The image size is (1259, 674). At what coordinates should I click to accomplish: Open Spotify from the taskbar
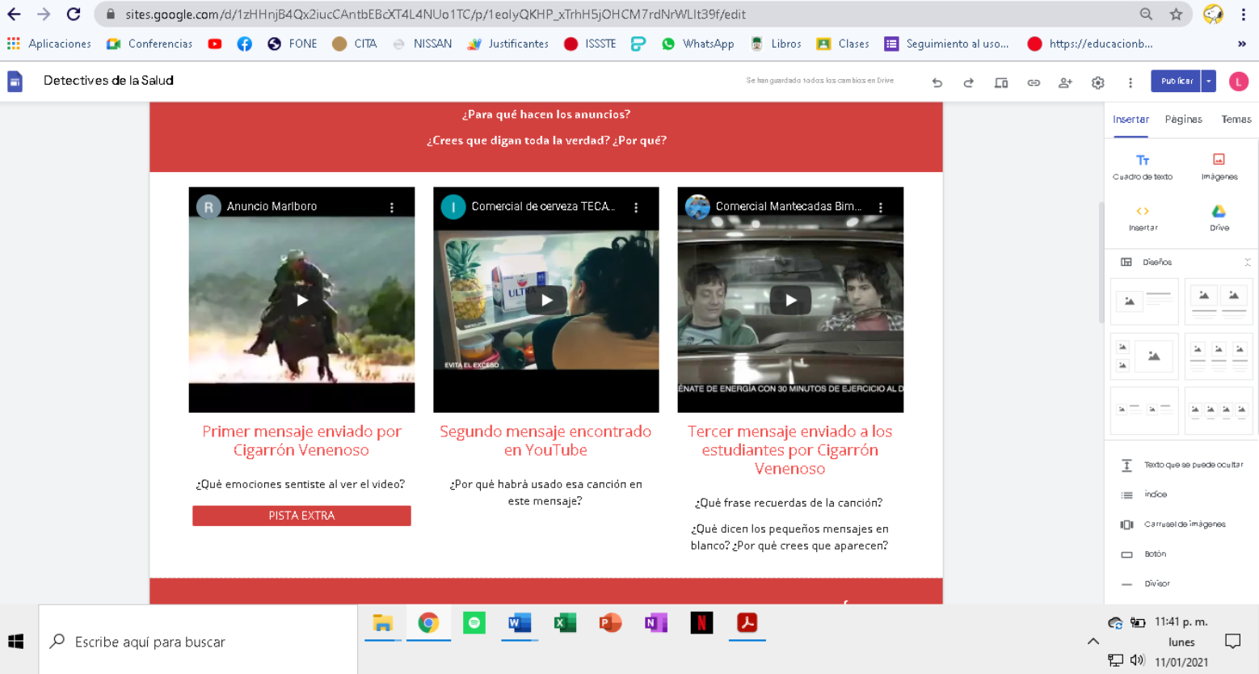pyautogui.click(x=474, y=623)
